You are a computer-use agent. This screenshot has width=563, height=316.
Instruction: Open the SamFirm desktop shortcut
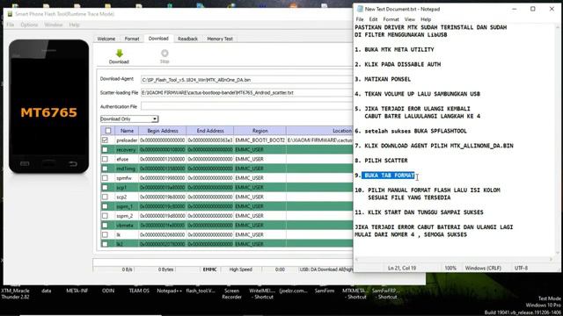click(325, 291)
